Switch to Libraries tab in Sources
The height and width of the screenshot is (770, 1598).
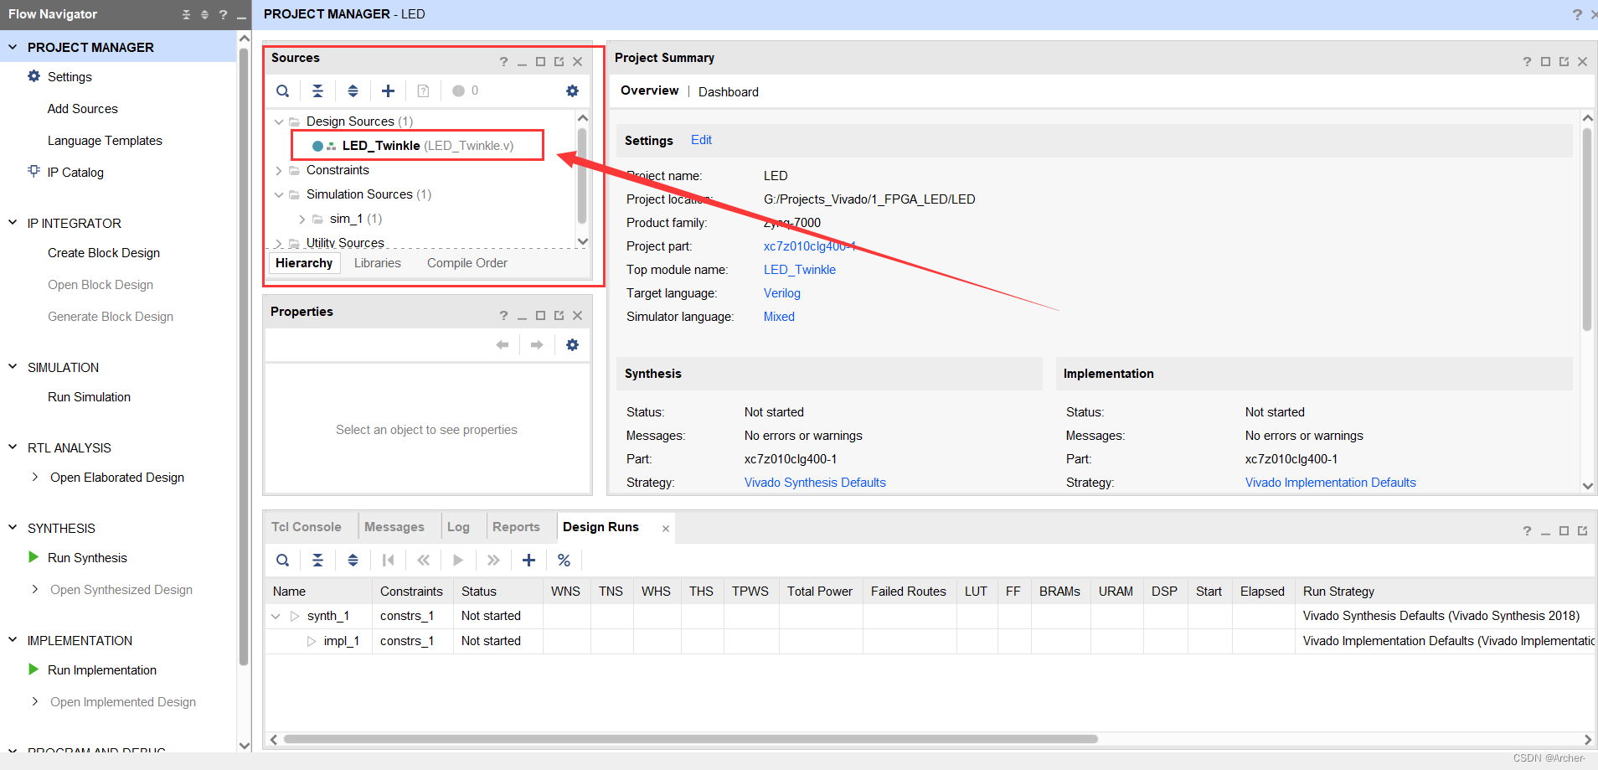pyautogui.click(x=378, y=263)
